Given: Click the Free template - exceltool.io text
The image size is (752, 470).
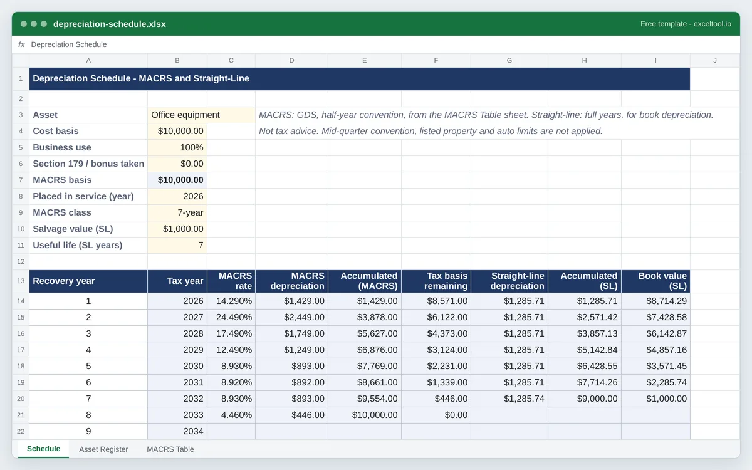Looking at the screenshot, I should click(686, 24).
